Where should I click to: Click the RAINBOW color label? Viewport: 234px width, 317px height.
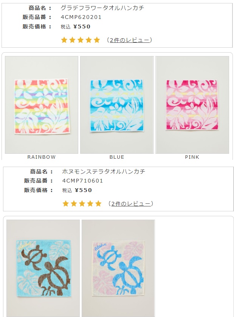42,157
